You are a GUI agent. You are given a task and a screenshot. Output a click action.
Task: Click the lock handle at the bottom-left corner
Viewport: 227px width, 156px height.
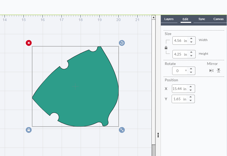[x=29, y=130]
